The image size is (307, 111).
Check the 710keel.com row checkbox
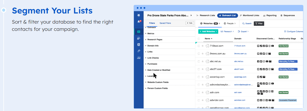coord(199,46)
